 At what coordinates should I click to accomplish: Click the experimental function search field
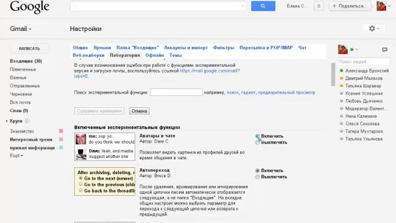176,92
